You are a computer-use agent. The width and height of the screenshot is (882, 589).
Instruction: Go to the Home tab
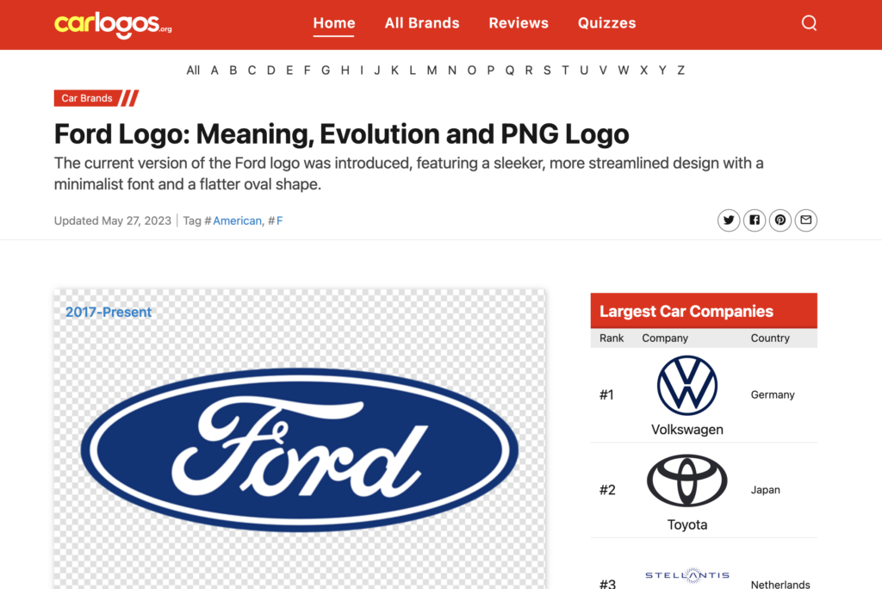334,23
